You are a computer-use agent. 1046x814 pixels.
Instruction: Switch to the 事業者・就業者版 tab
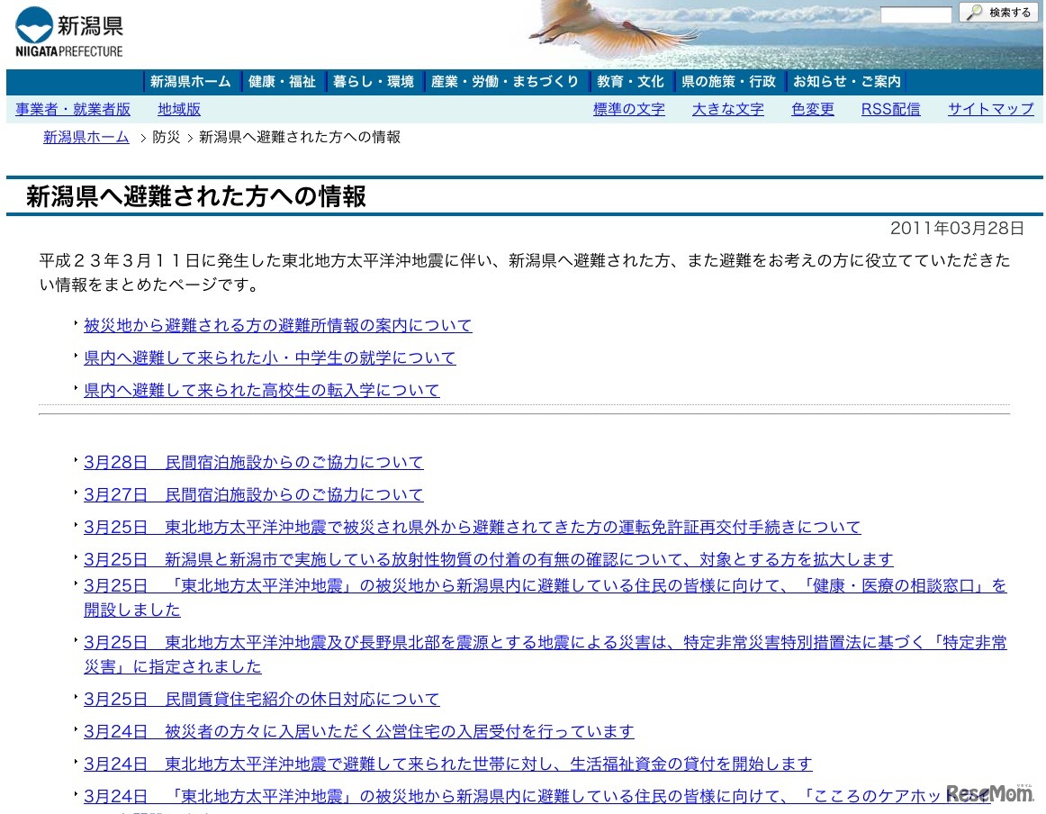click(72, 109)
